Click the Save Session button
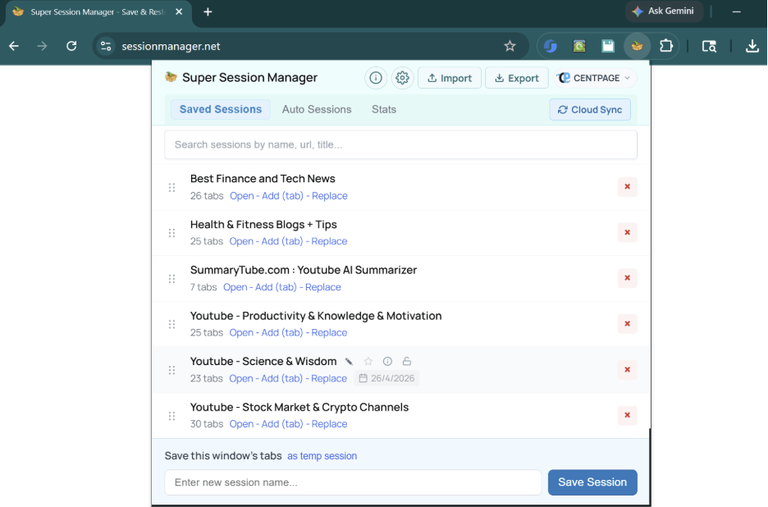The height and width of the screenshot is (507, 768). click(592, 482)
